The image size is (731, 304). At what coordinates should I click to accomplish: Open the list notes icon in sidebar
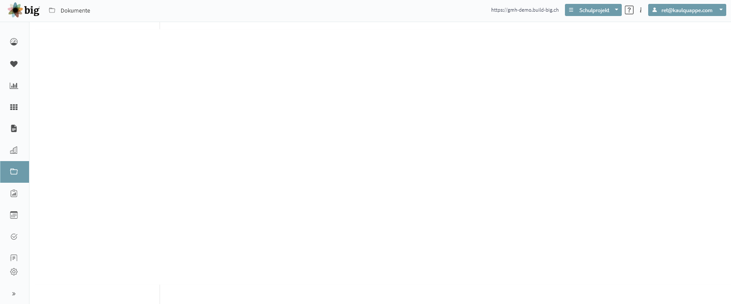click(14, 258)
